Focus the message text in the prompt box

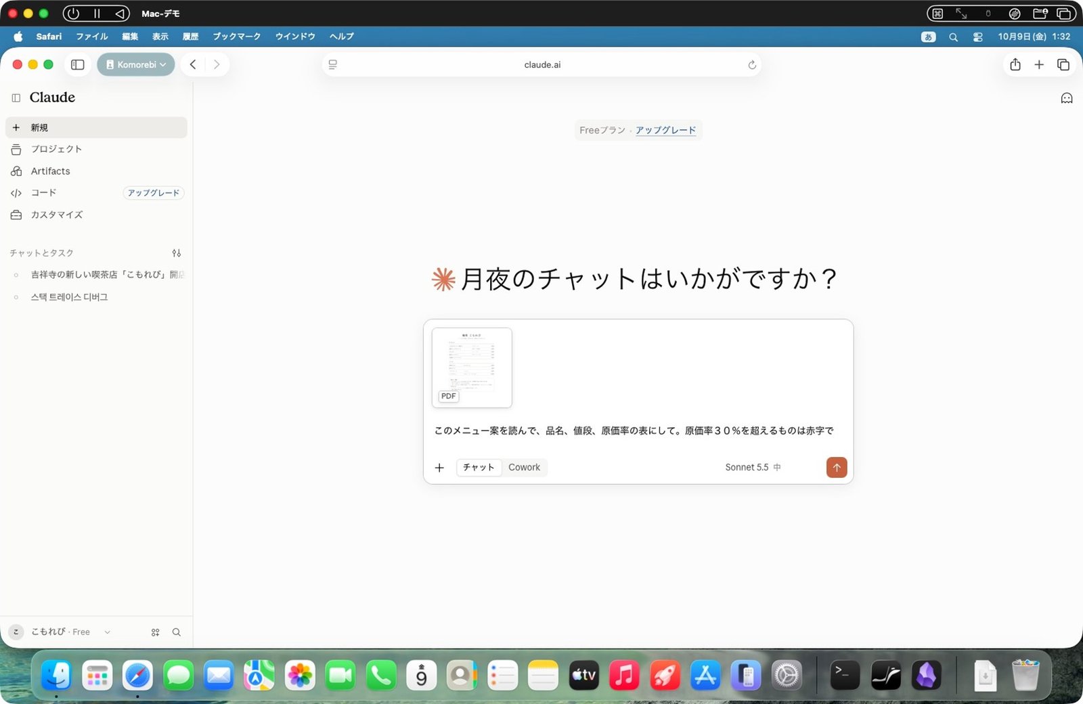(634, 431)
